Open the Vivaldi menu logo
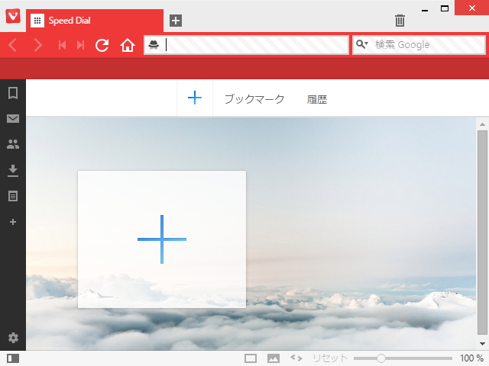This screenshot has height=366, width=489. [13, 16]
